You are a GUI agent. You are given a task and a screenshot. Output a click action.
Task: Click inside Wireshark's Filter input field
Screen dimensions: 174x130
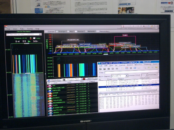(131, 71)
